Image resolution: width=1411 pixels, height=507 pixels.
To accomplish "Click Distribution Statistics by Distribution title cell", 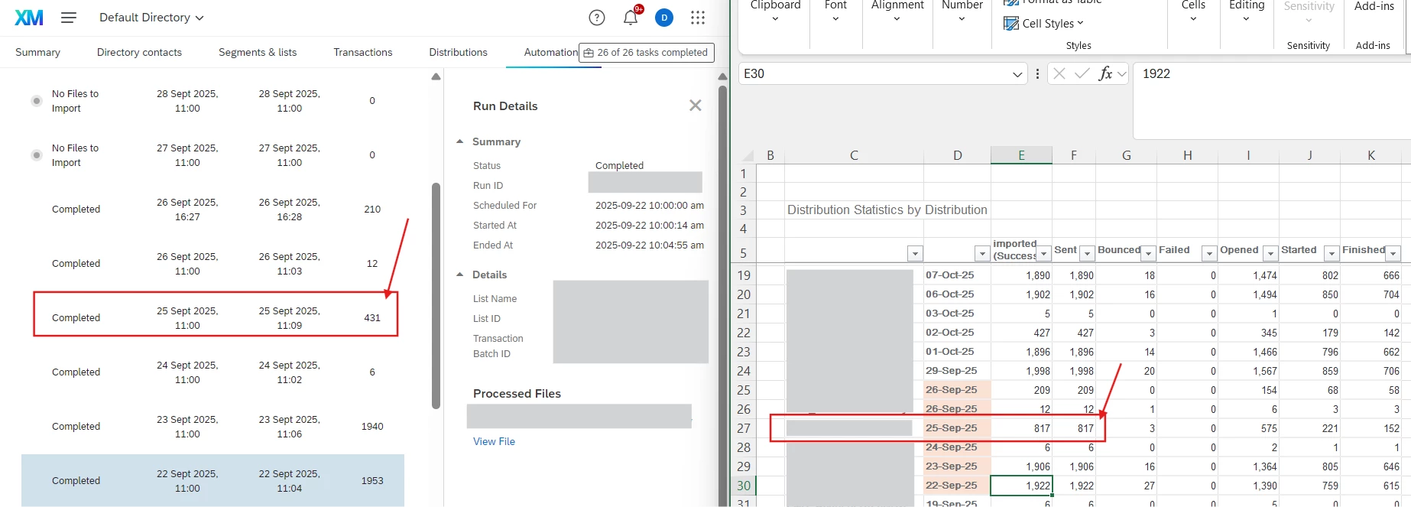I will point(887,210).
